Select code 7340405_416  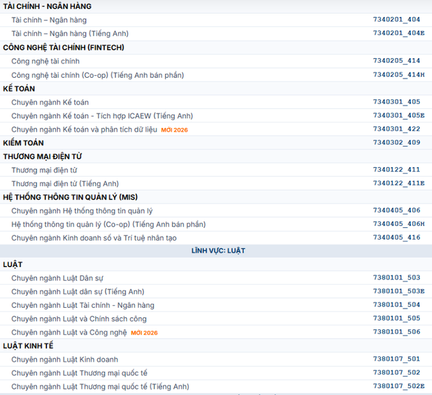(396, 237)
